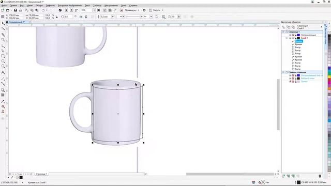This screenshot has width=331, height=186.
Task: Select the Text tool
Action: point(3,72)
